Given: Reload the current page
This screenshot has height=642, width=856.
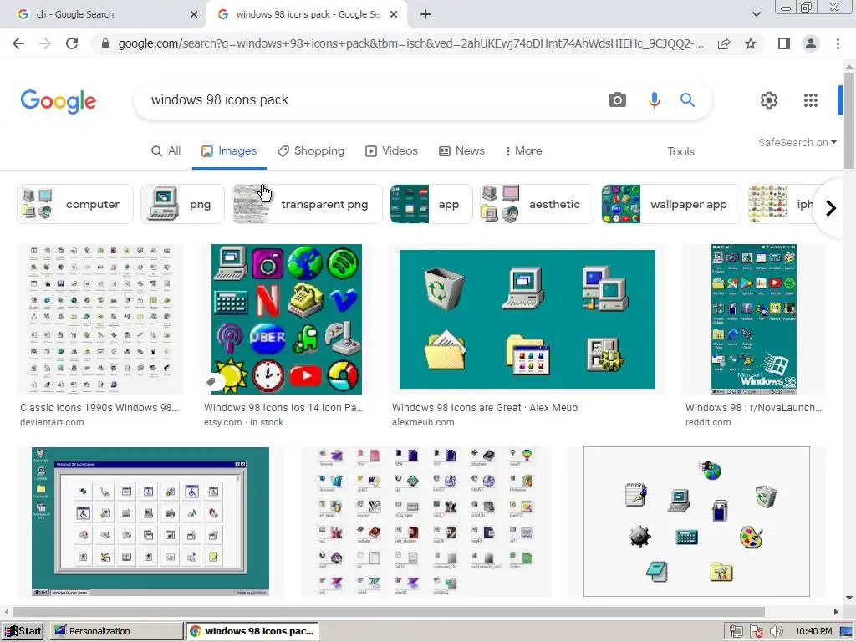Looking at the screenshot, I should (72, 43).
